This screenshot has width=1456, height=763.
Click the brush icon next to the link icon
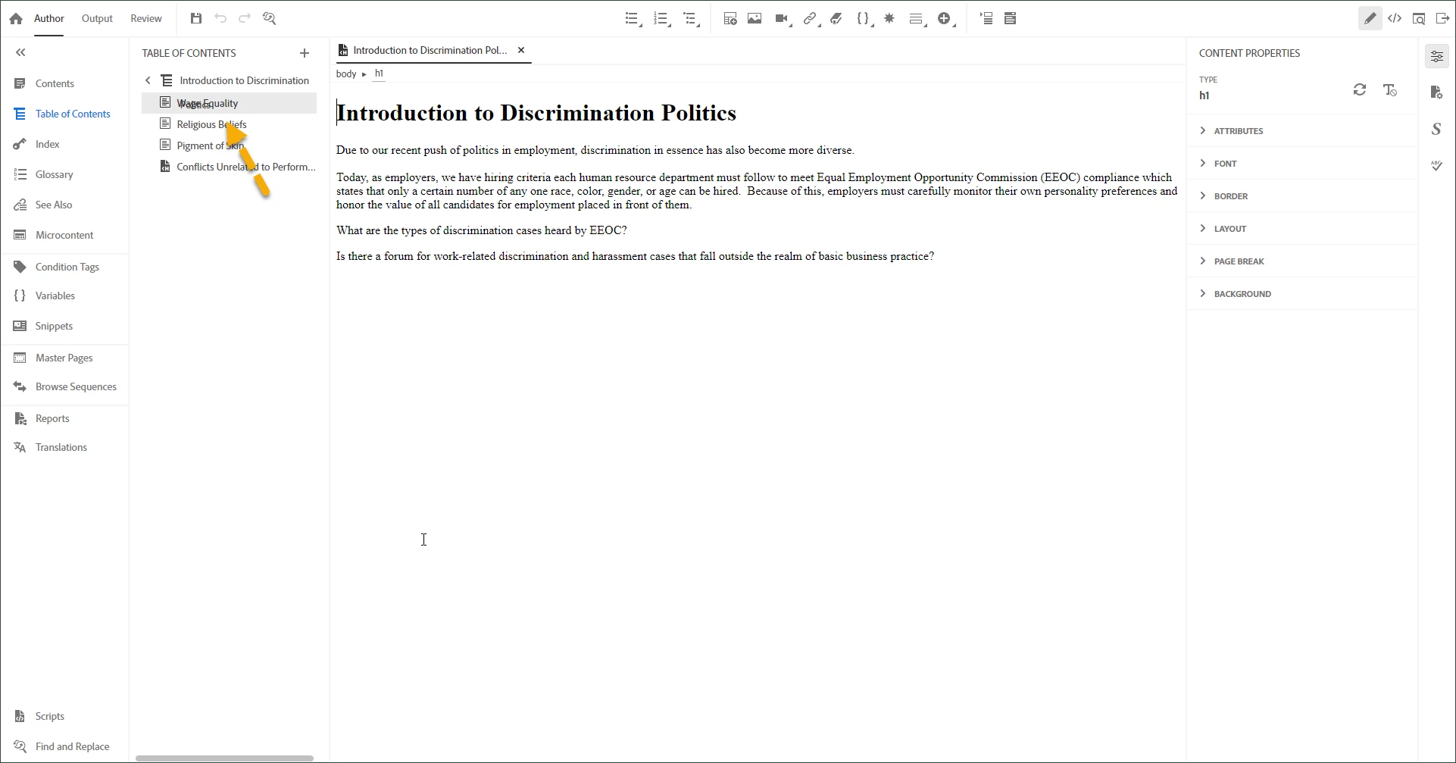[x=836, y=19]
